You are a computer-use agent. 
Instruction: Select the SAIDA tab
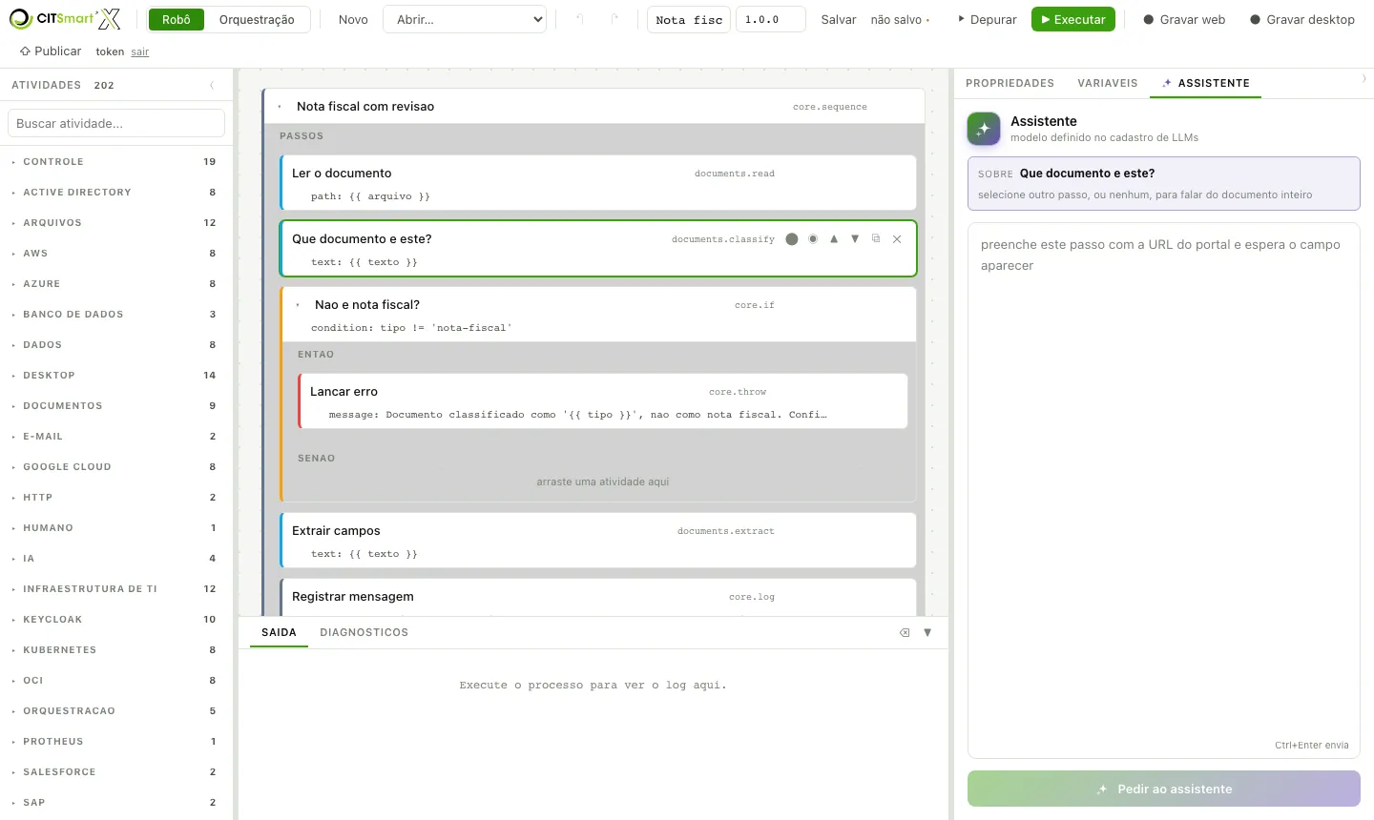click(x=279, y=632)
